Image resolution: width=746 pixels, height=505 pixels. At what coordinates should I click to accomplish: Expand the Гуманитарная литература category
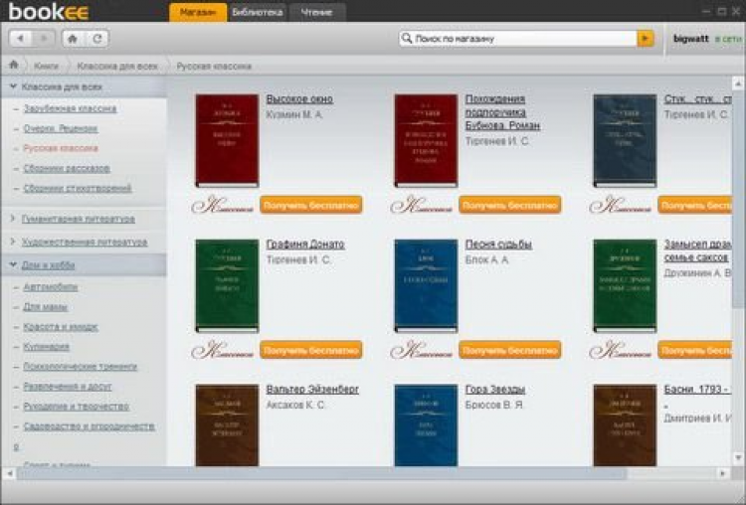pyautogui.click(x=12, y=219)
